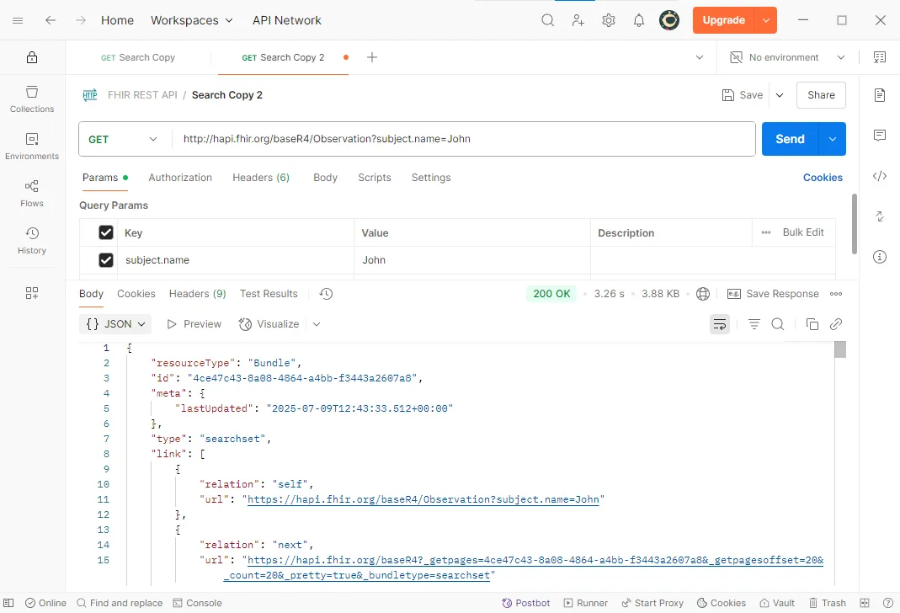Change the JSON response format dropdown
The image size is (900, 613).
[115, 324]
